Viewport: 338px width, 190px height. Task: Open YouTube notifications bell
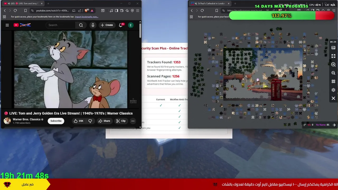click(x=121, y=25)
